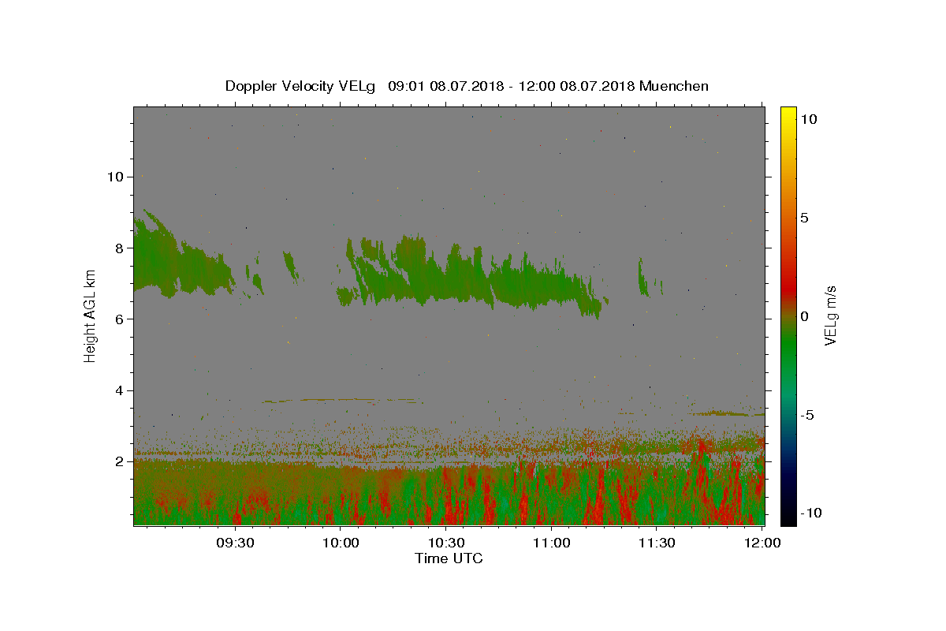Click the location label 'Muenchen' in the title
The width and height of the screenshot is (946, 631).
click(674, 86)
